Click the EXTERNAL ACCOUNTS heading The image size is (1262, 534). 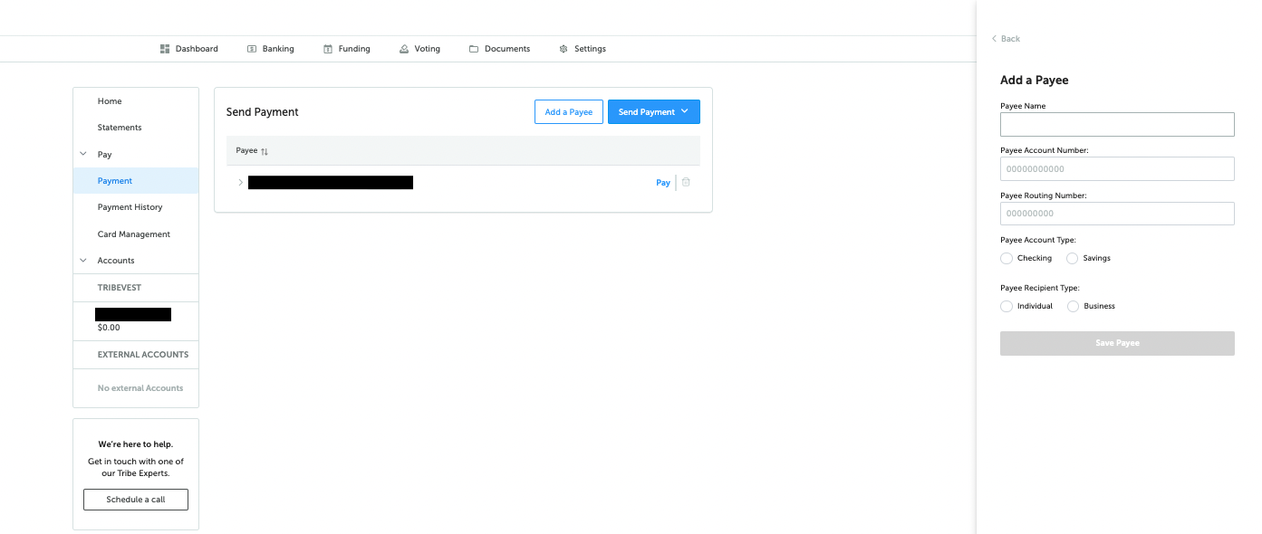tap(143, 355)
